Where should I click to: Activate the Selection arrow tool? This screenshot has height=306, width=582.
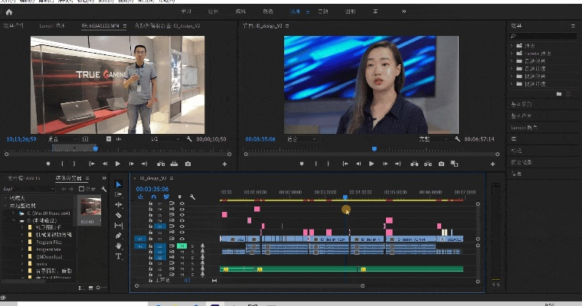pos(119,184)
